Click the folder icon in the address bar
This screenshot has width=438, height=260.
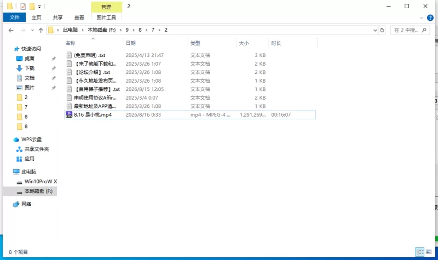click(x=50, y=30)
